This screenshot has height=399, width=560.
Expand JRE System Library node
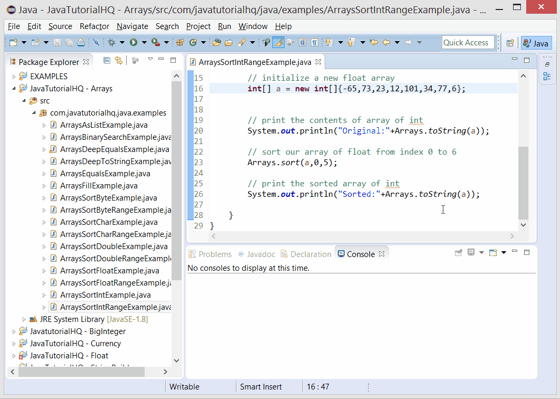[24, 319]
